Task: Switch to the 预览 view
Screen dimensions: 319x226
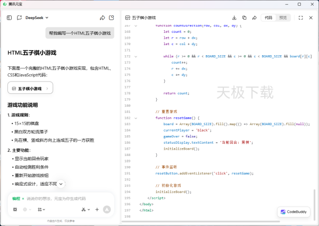Action: click(283, 18)
